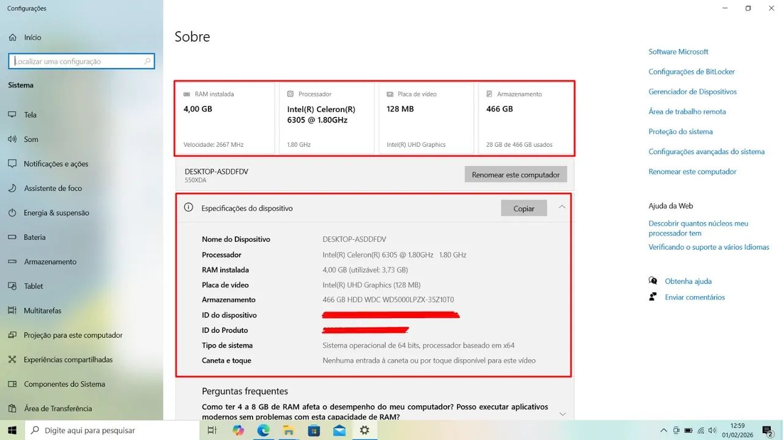Open Microsoft Store from the taskbar

point(313,430)
